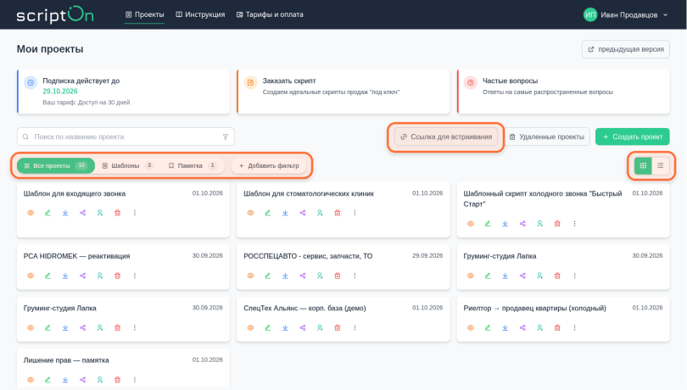Edit "СпецТех Альянс — корп. база (демо)"
Screen dimensions: 687x390
click(268, 328)
